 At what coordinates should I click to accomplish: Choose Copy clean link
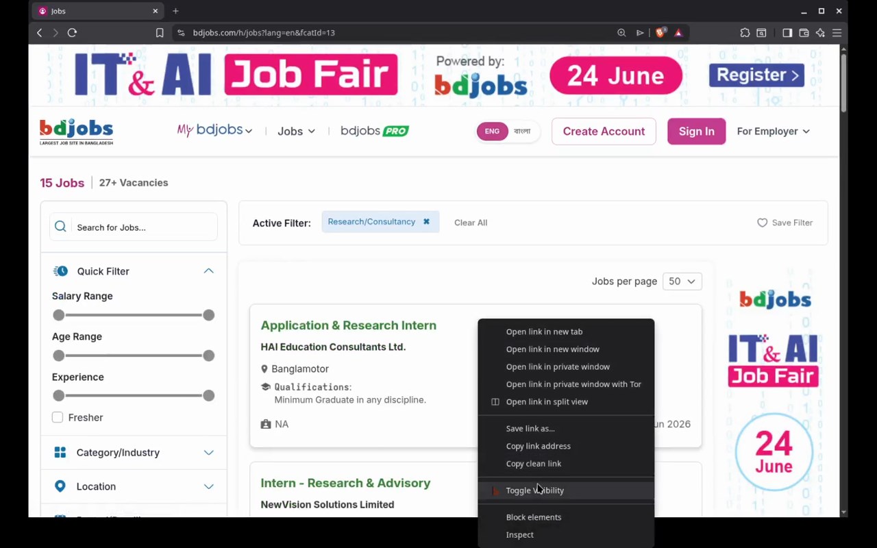pos(566,464)
